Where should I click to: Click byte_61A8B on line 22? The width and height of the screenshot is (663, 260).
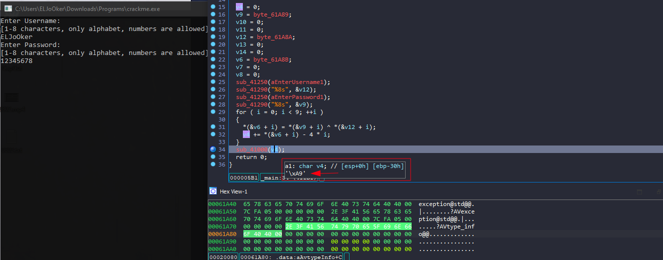272,59
